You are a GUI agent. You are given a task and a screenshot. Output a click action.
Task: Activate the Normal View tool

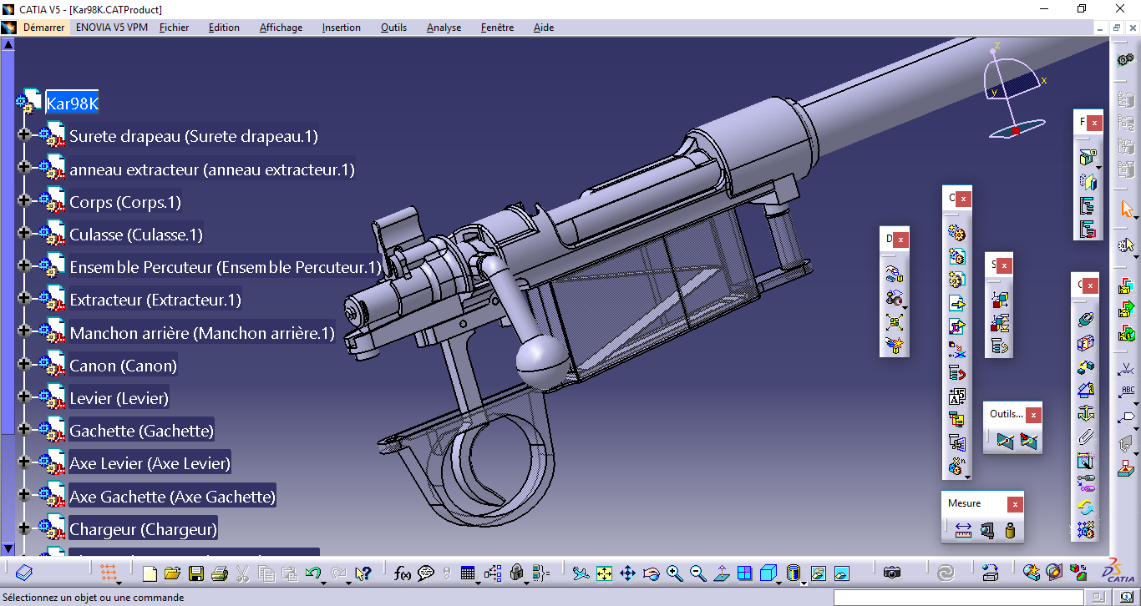pos(722,573)
